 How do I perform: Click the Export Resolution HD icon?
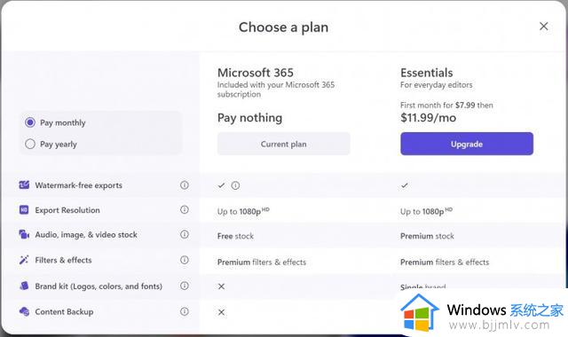[24, 209]
